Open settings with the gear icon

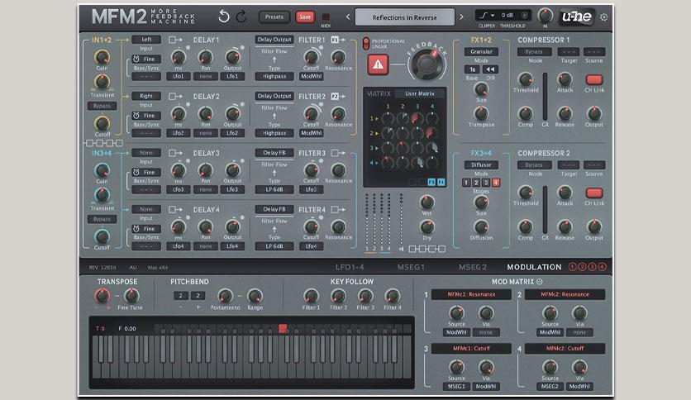603,17
